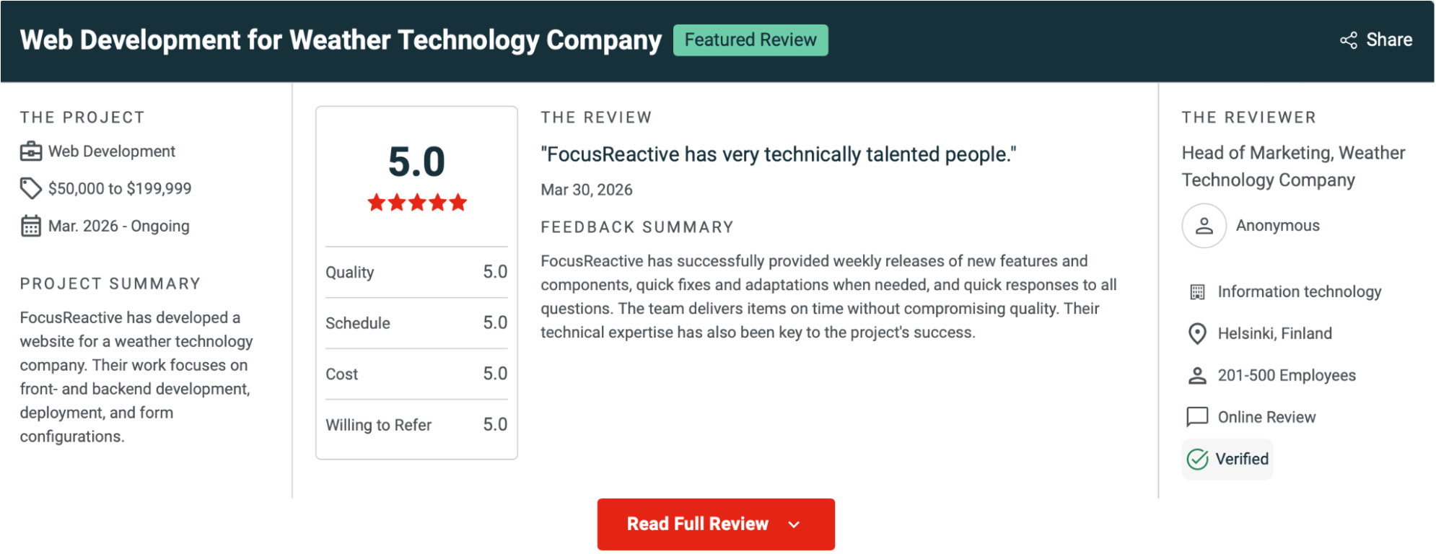Viewport: 1436px width, 554px height.
Task: Click the Share icon in the header
Action: pos(1348,40)
